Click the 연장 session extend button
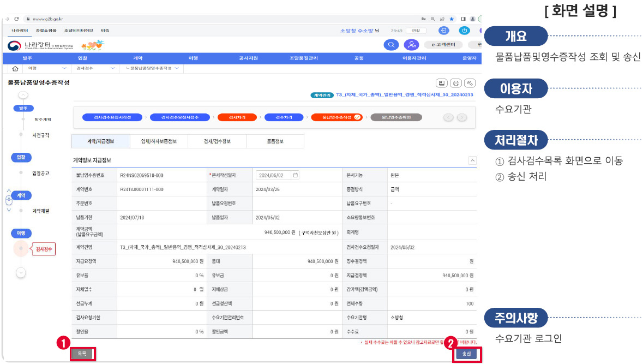This screenshot has height=364, width=643. point(416,31)
